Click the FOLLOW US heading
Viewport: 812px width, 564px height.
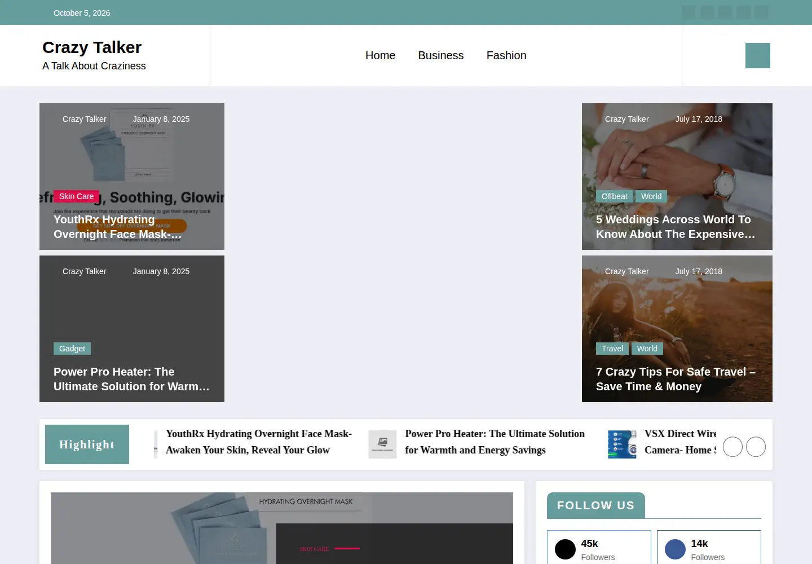coord(595,505)
